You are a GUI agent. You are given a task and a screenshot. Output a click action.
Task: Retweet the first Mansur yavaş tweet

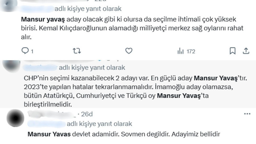point(77,51)
